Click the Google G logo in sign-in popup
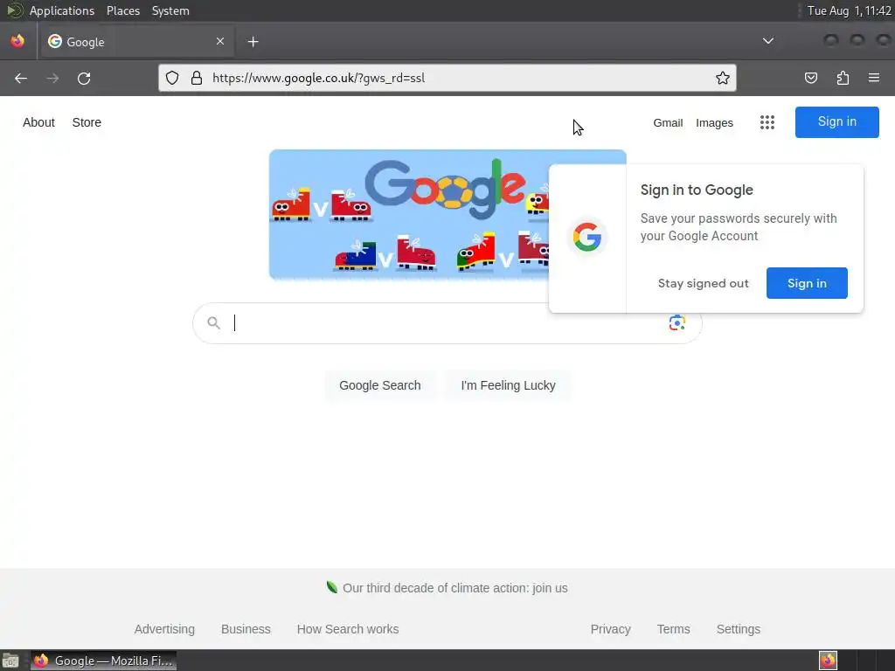This screenshot has height=671, width=895. [587, 237]
